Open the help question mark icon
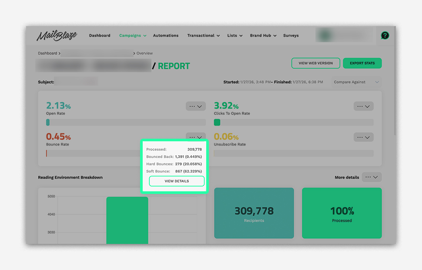Viewport: 422px width, 270px height. click(x=385, y=36)
